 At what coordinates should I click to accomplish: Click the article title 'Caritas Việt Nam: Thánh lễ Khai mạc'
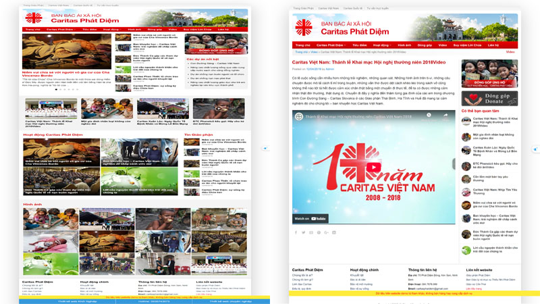[369, 62]
